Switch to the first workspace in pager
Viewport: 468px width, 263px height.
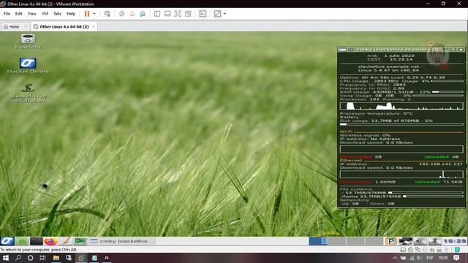click(318, 241)
